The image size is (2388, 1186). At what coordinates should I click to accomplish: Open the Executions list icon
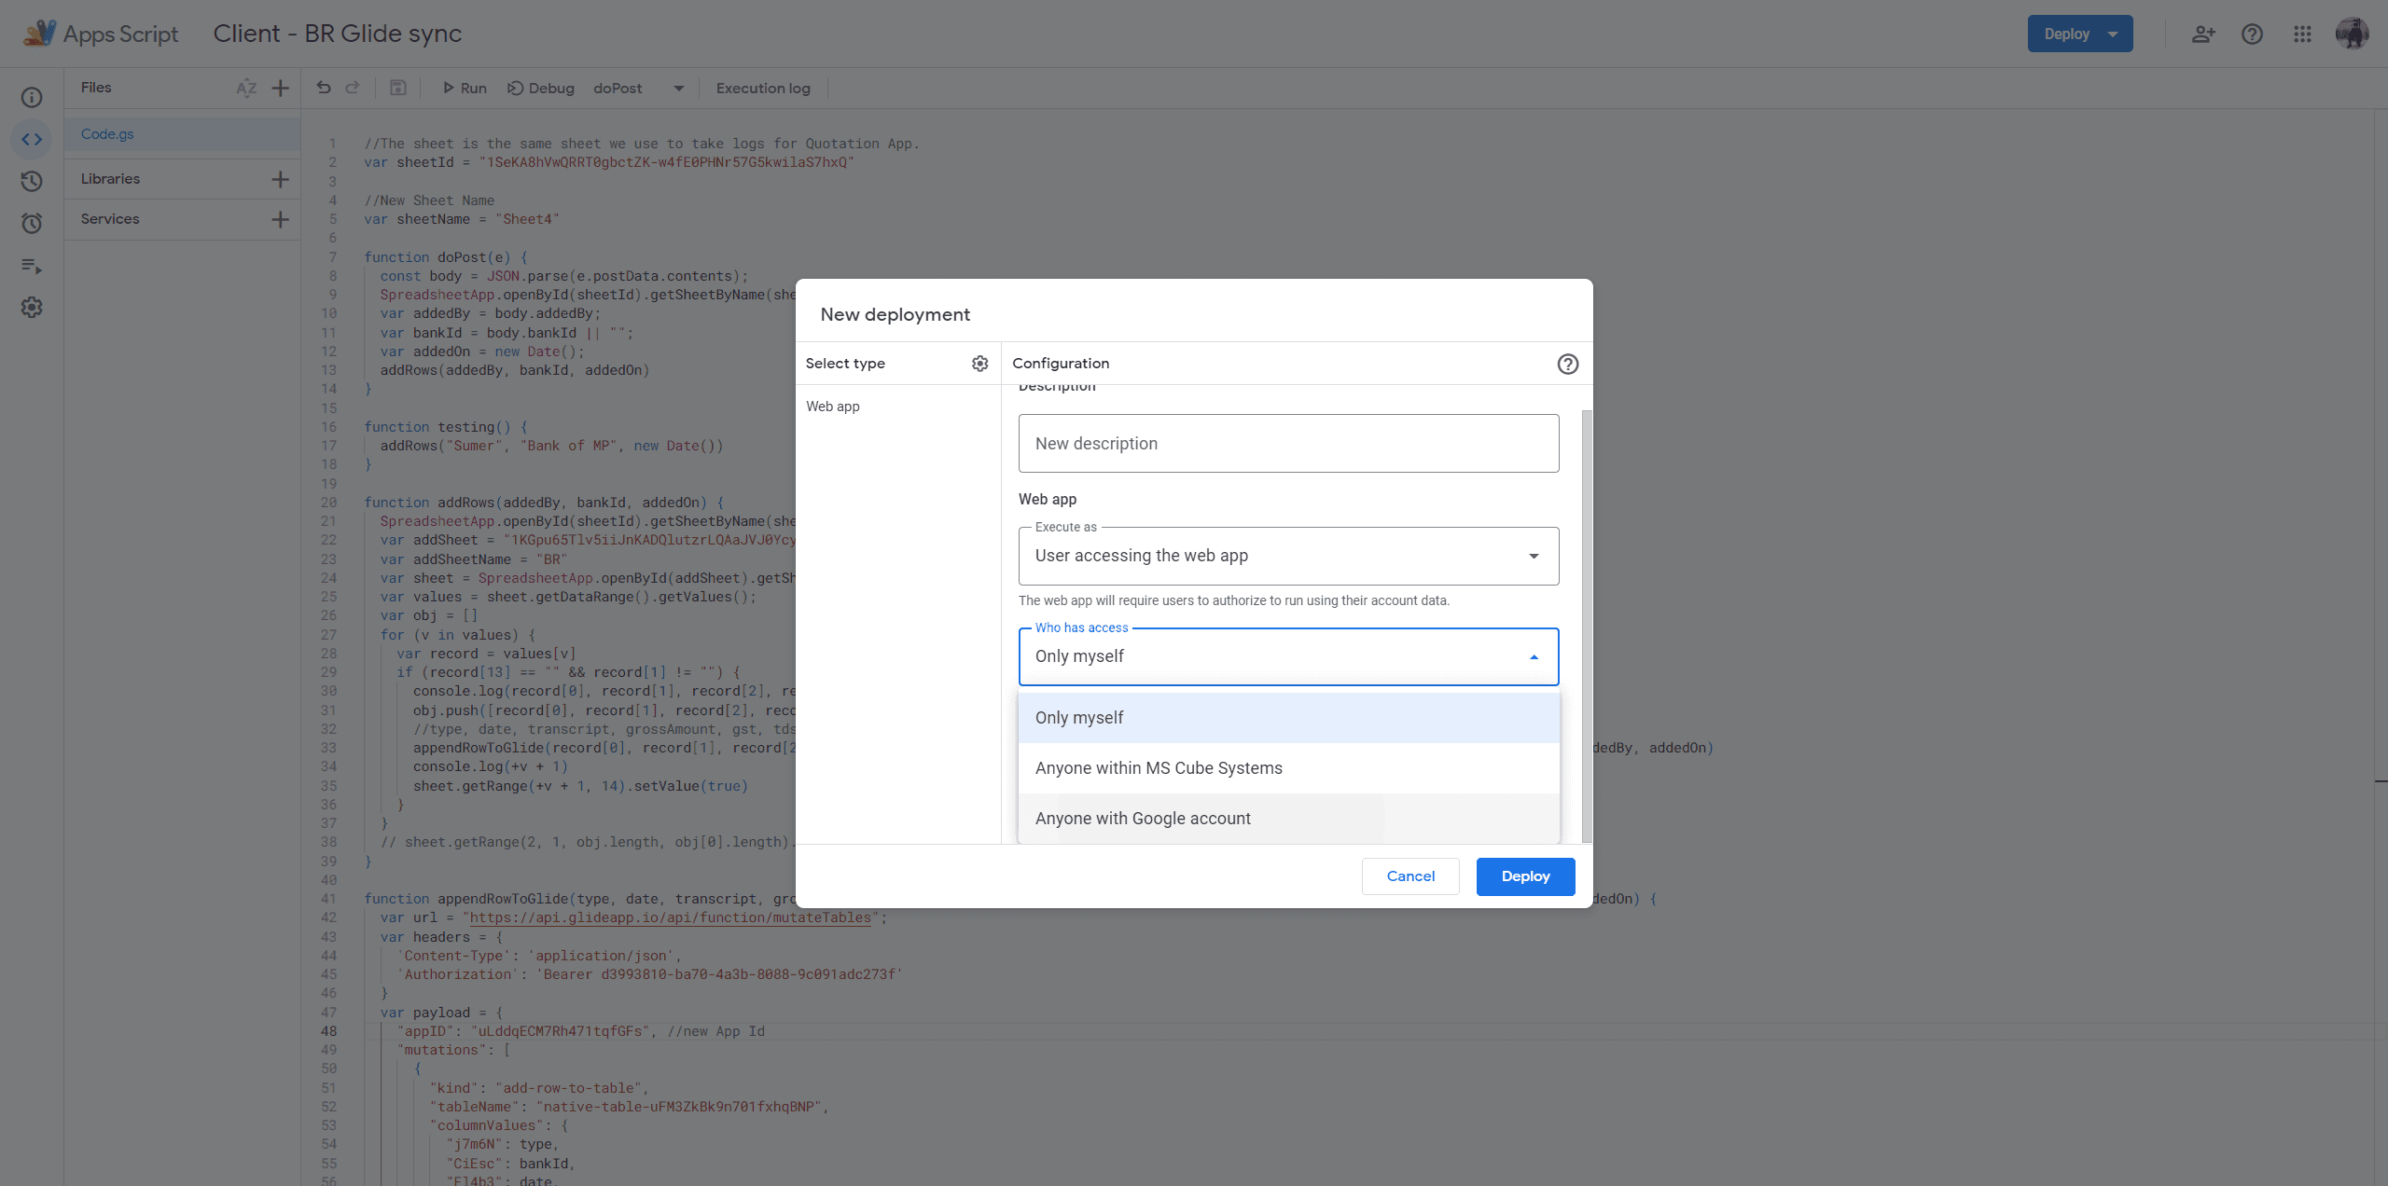[x=32, y=266]
